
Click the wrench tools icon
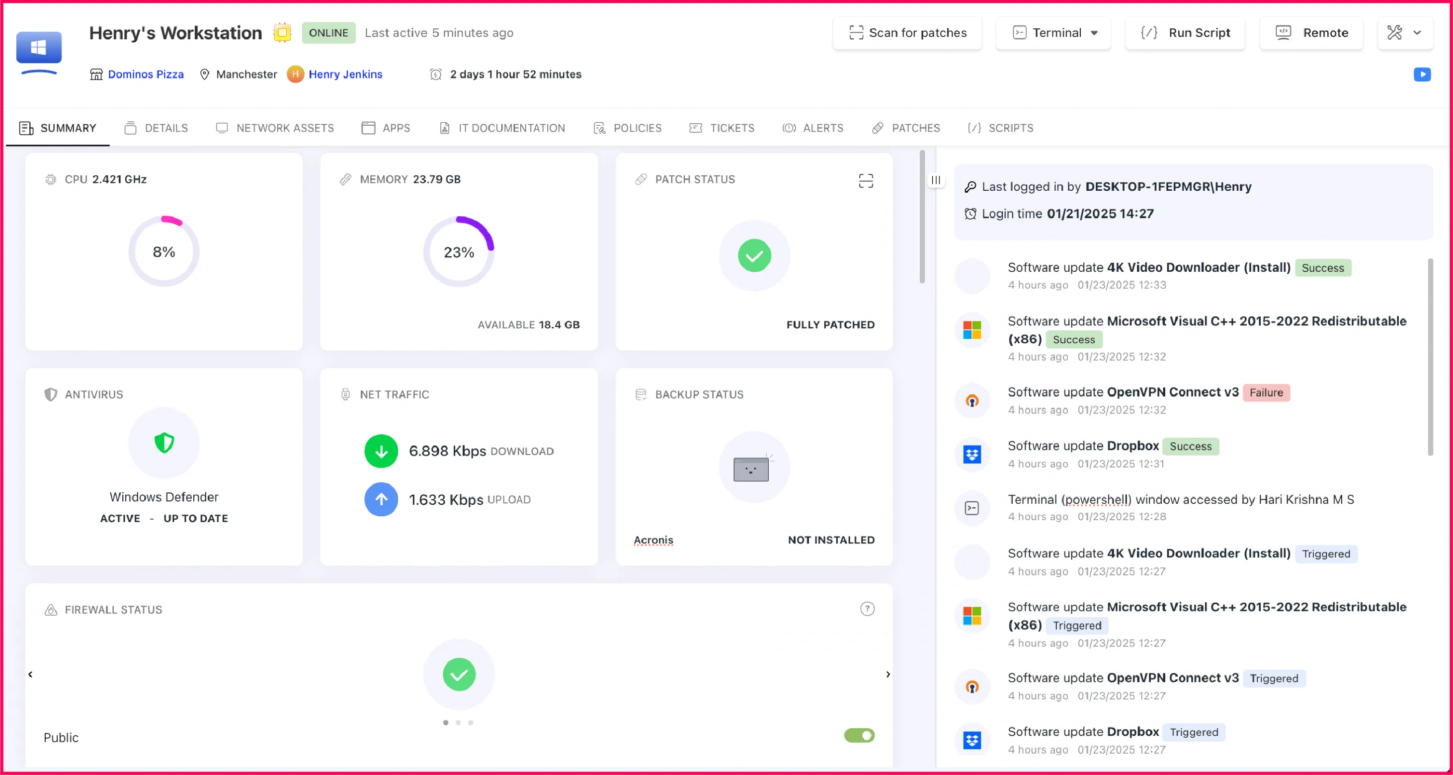1394,33
